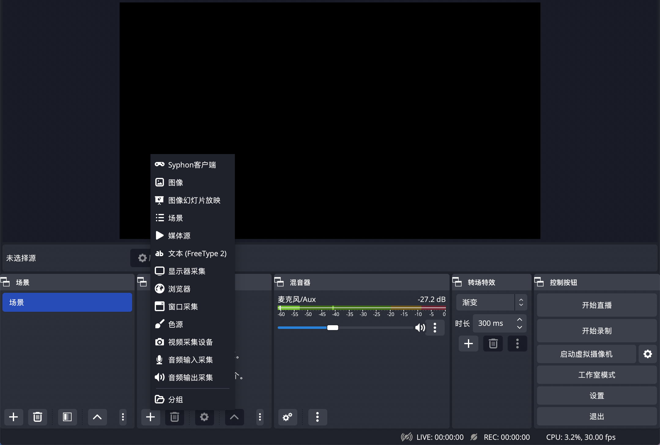Screen dimensions: 660x445
Task: Increase transition duration with up arrow
Action: 519,319
